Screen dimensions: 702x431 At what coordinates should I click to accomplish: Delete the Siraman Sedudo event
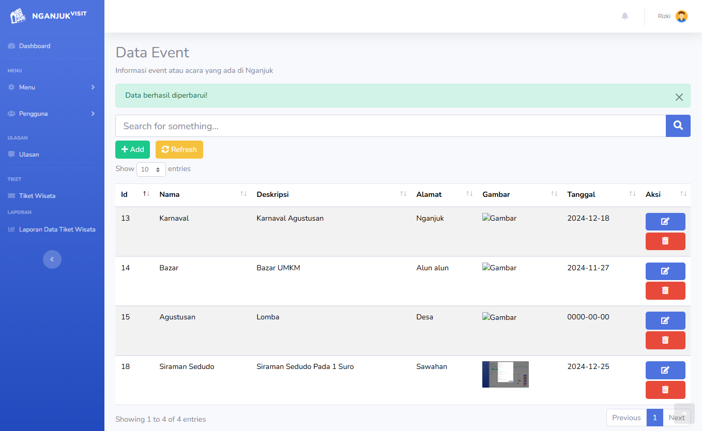[665, 390]
